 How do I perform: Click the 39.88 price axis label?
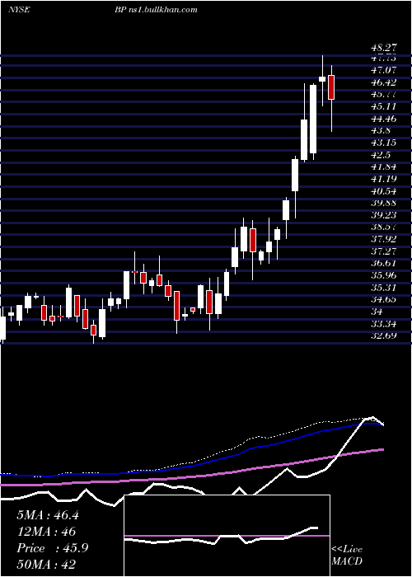[x=383, y=203]
